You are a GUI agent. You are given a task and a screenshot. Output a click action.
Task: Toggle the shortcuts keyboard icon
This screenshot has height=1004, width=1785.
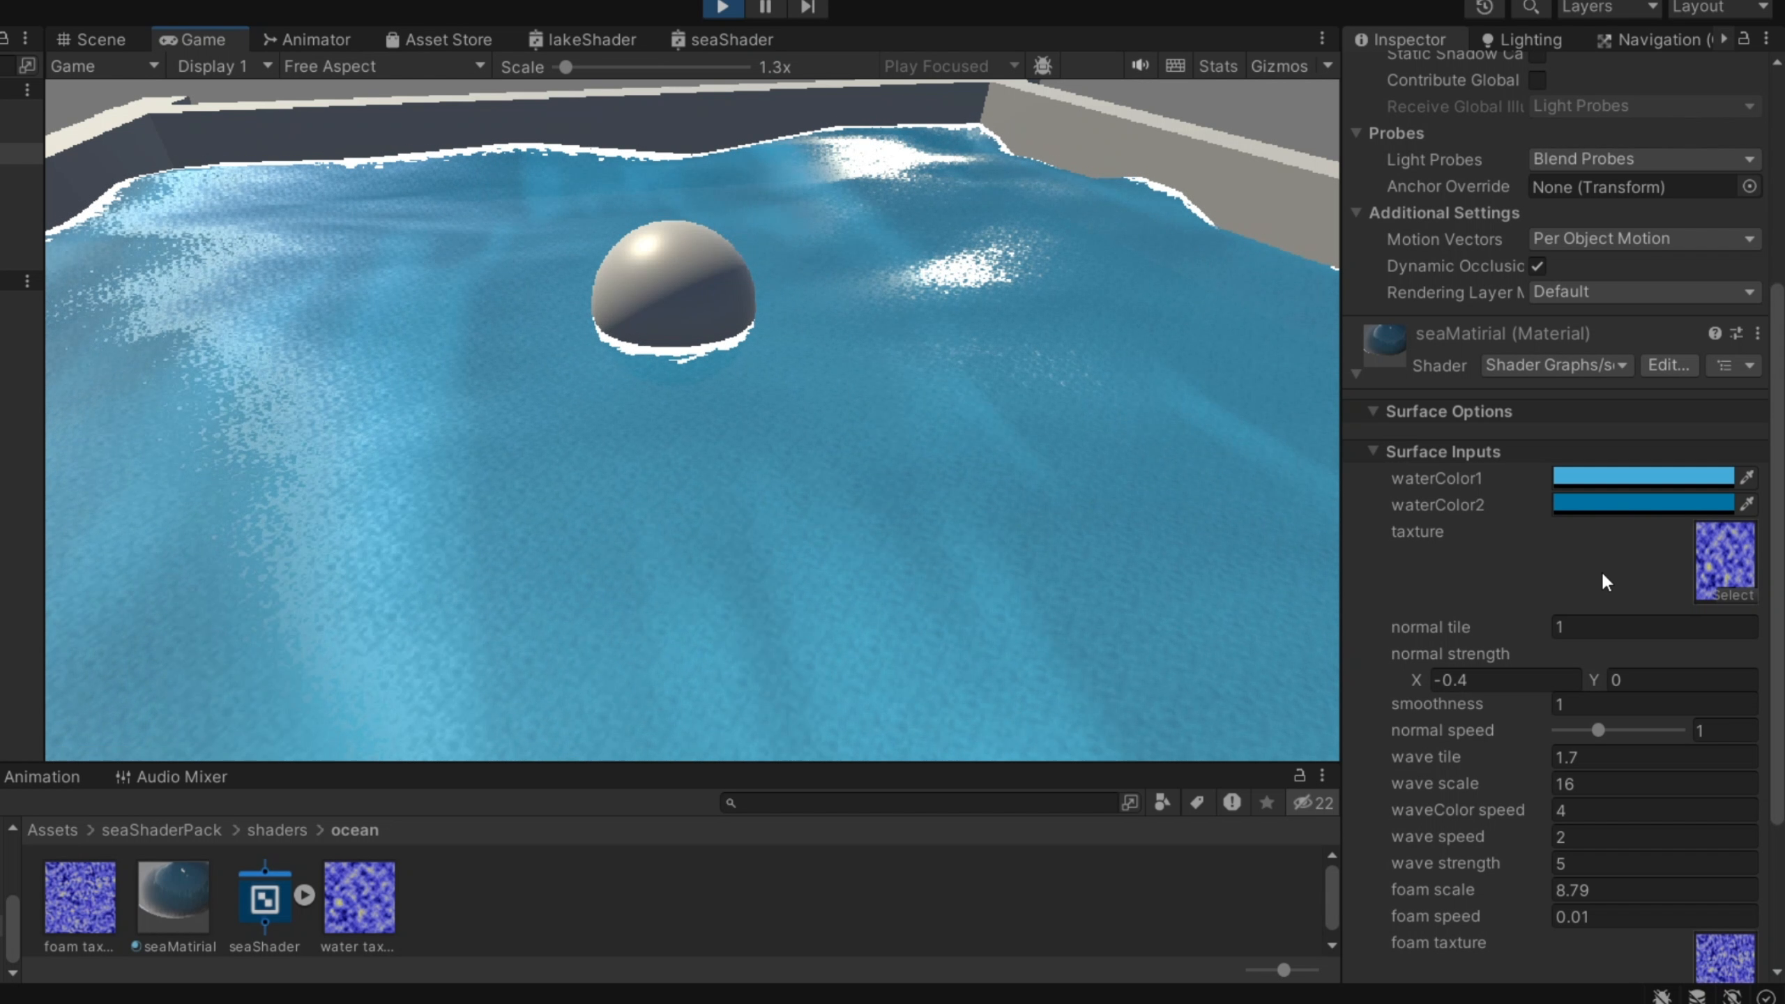pos(1176,66)
